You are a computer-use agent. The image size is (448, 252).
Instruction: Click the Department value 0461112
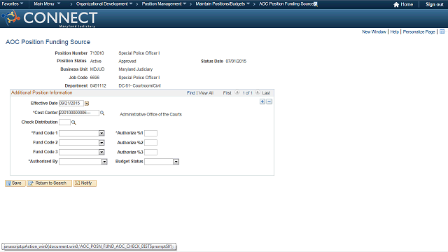pos(98,85)
